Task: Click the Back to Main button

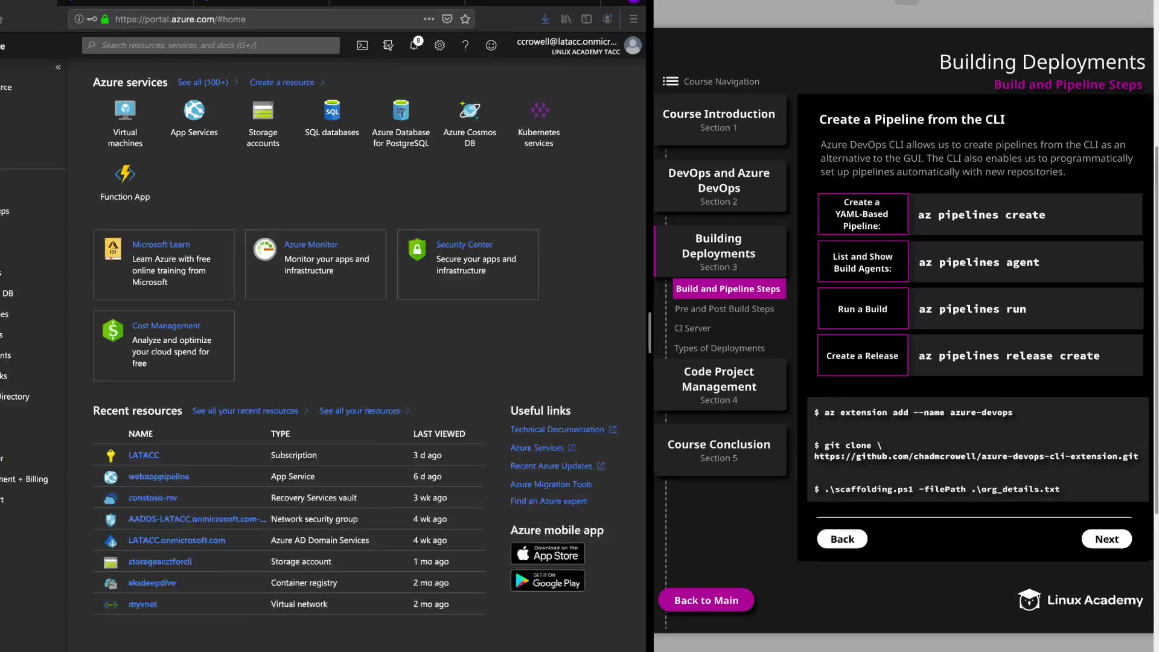Action: pyautogui.click(x=706, y=600)
